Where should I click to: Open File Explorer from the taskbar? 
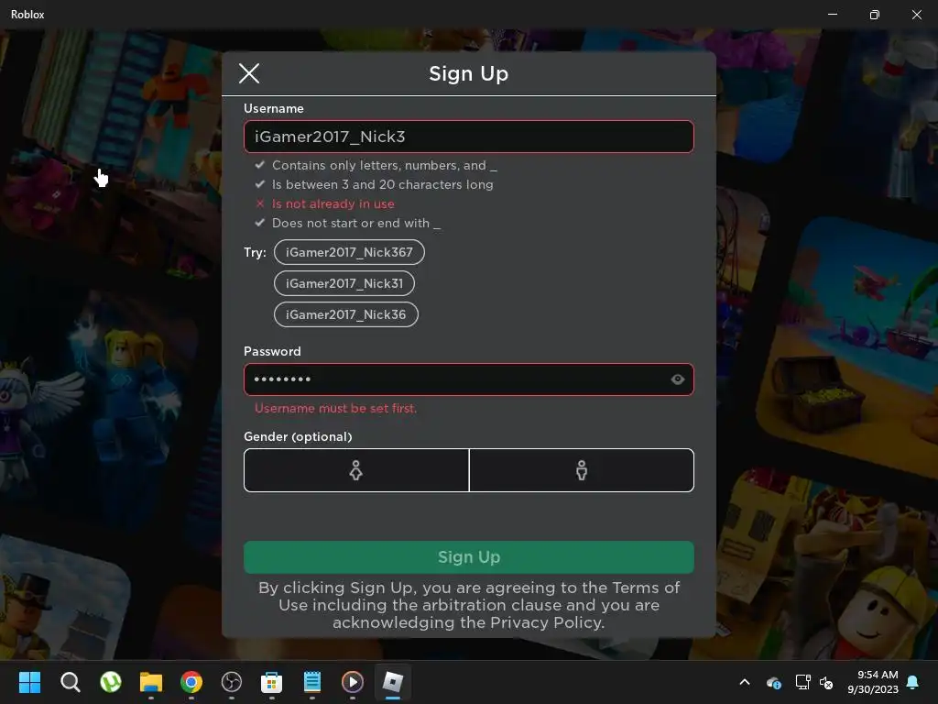[x=151, y=682]
